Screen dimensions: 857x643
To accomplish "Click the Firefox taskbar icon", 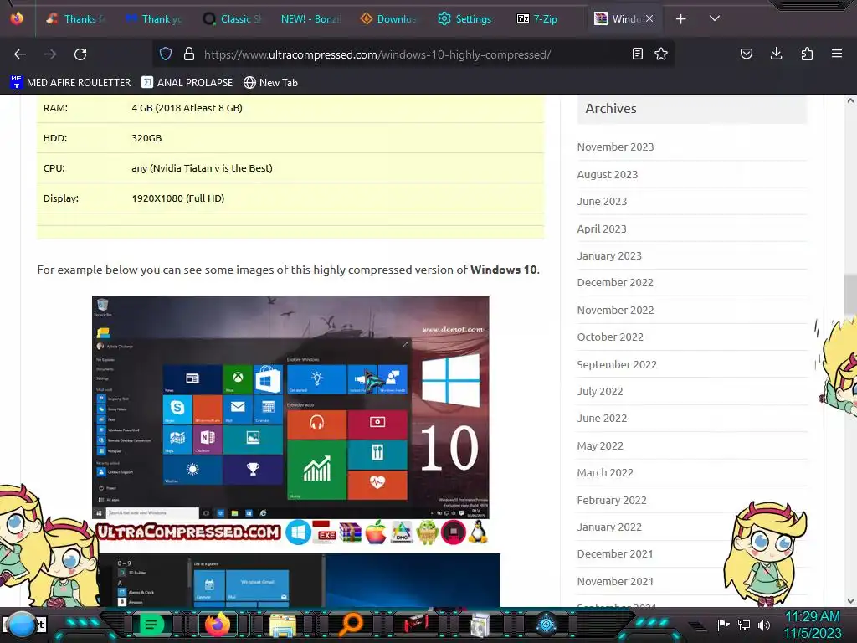I will click(218, 625).
